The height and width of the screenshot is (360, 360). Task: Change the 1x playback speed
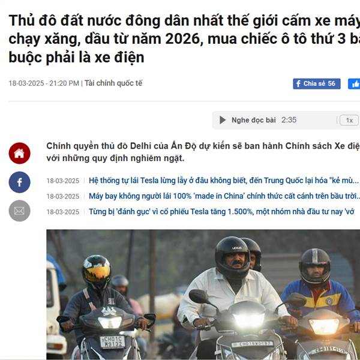tap(349, 120)
